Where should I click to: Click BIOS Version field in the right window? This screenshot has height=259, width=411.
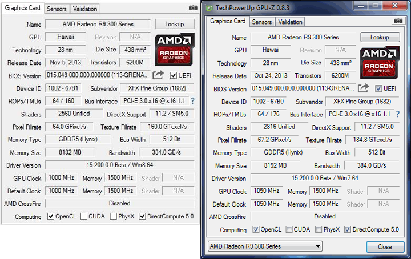click(303, 88)
